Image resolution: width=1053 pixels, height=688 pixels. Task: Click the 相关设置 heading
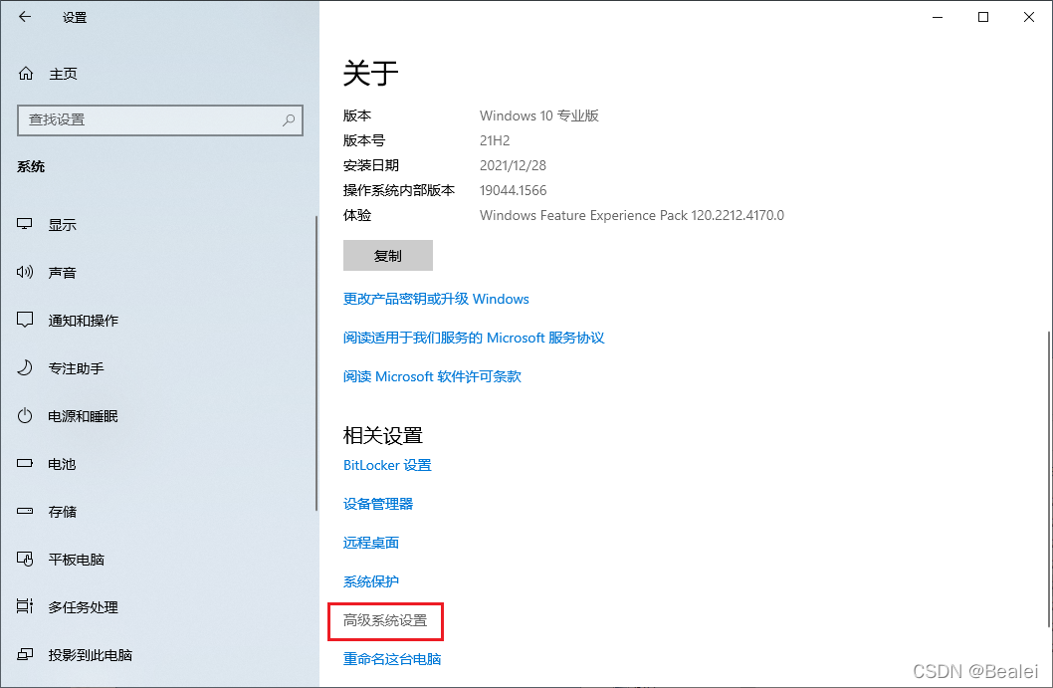tap(383, 435)
